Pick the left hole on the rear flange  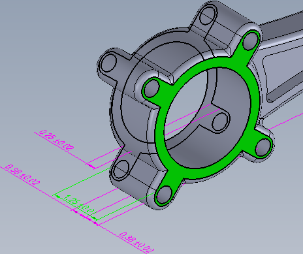108,63
